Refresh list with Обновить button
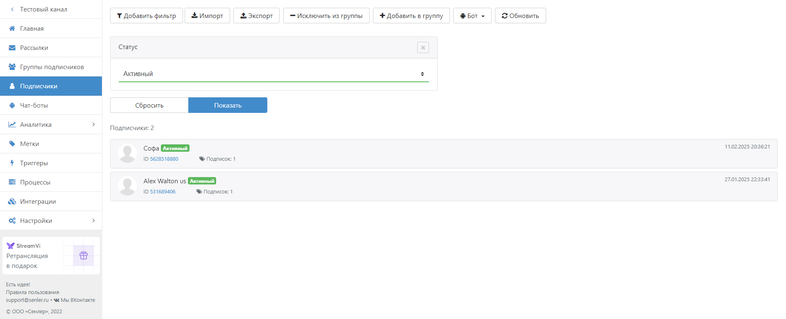The height and width of the screenshot is (319, 786). [520, 16]
